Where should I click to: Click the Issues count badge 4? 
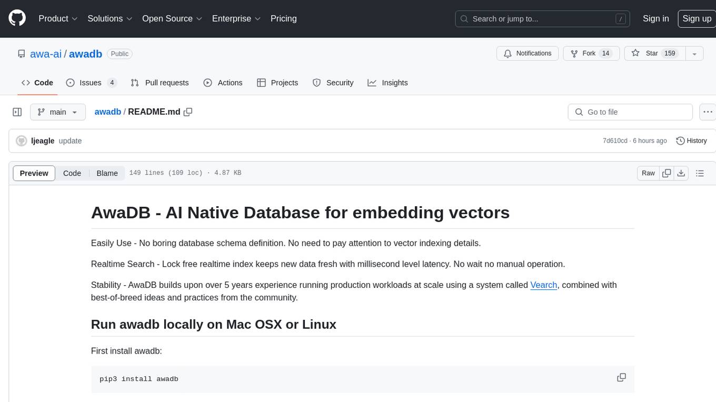pyautogui.click(x=112, y=83)
